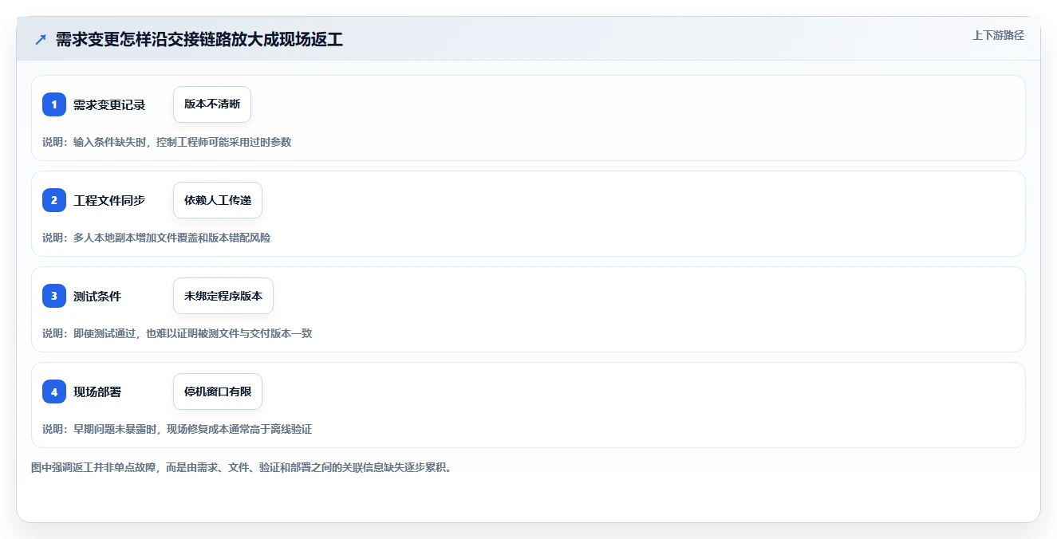
Task: Click the note about 文件覆盖和版本错配风险
Action: (156, 238)
